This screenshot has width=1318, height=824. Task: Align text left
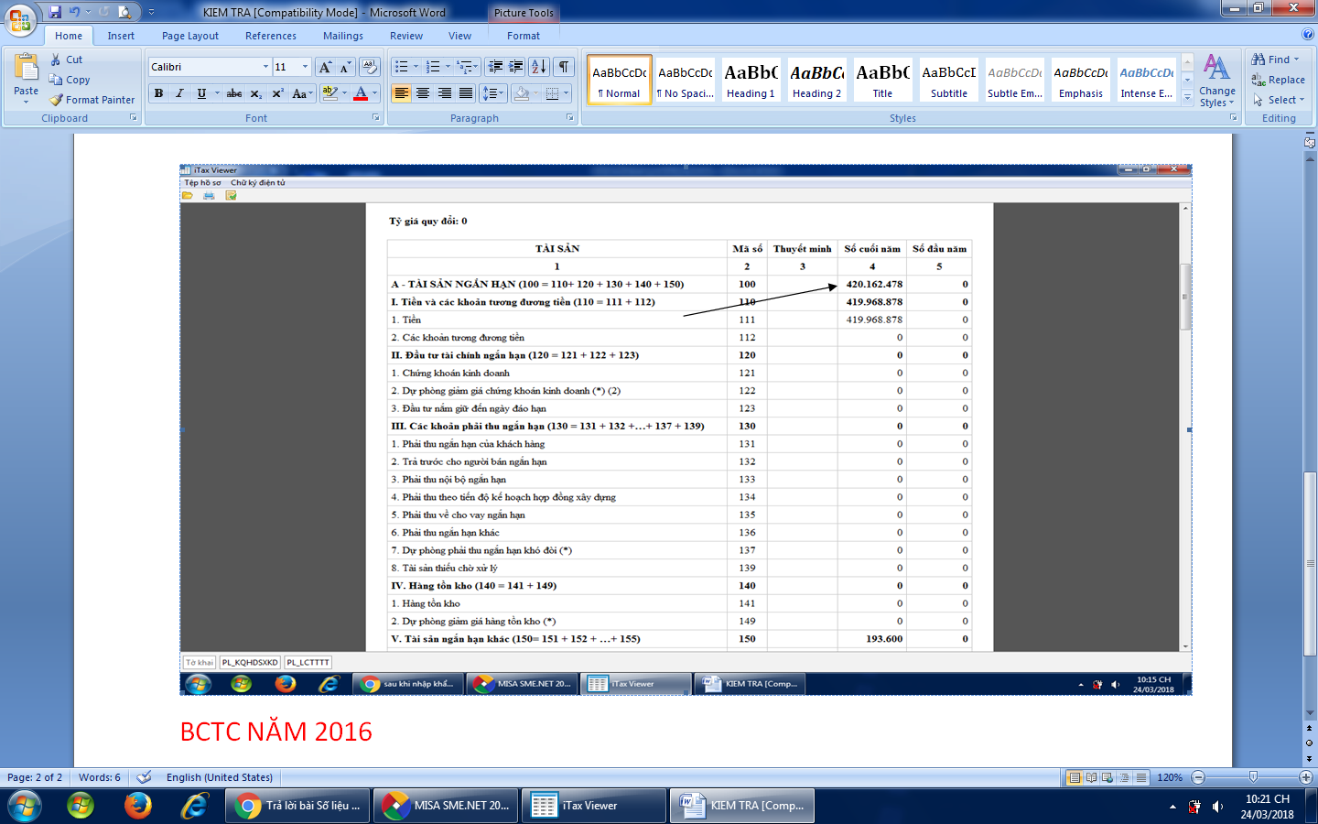click(x=401, y=93)
